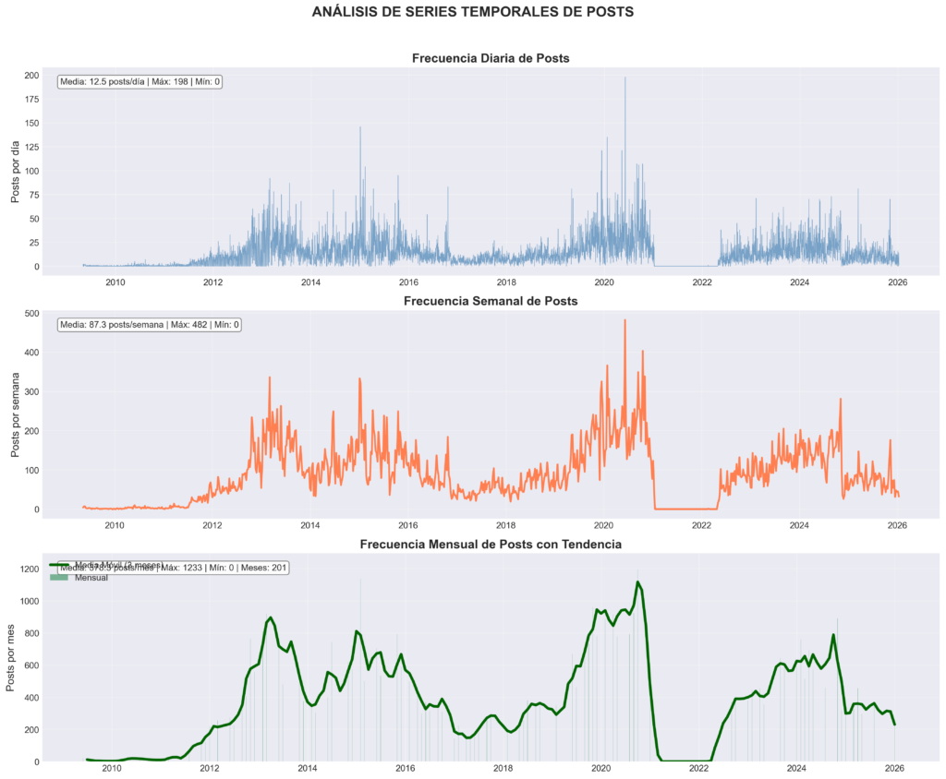946x779 pixels.
Task: Click the dark green moving-average legend line sample
Action: (59, 564)
